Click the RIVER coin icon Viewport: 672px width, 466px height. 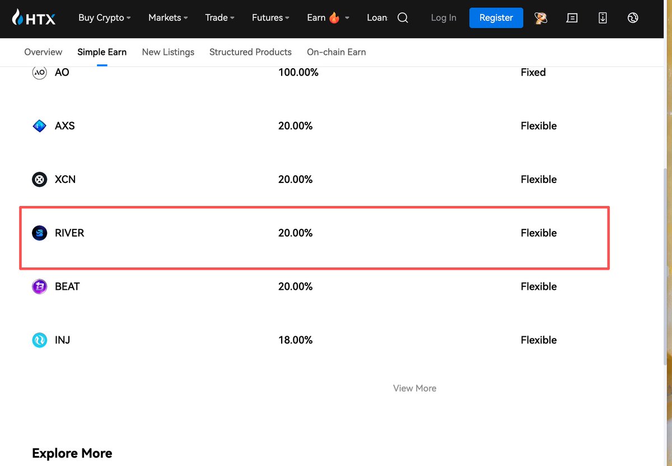(40, 233)
